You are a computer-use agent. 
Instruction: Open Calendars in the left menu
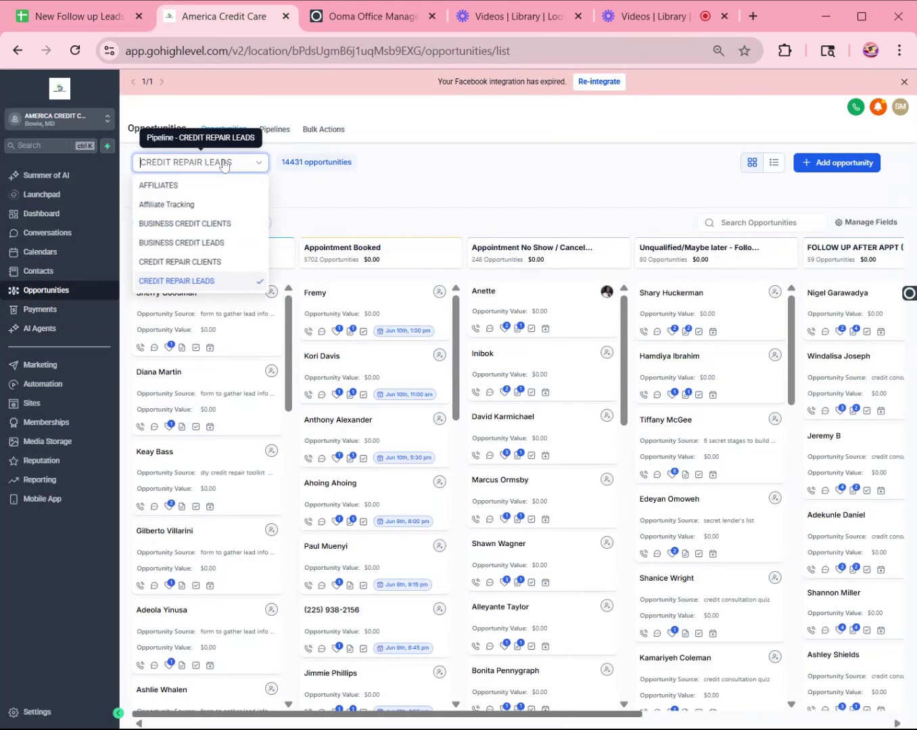pos(40,251)
